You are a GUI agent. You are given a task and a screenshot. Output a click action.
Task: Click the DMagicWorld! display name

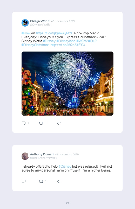coord(40,21)
